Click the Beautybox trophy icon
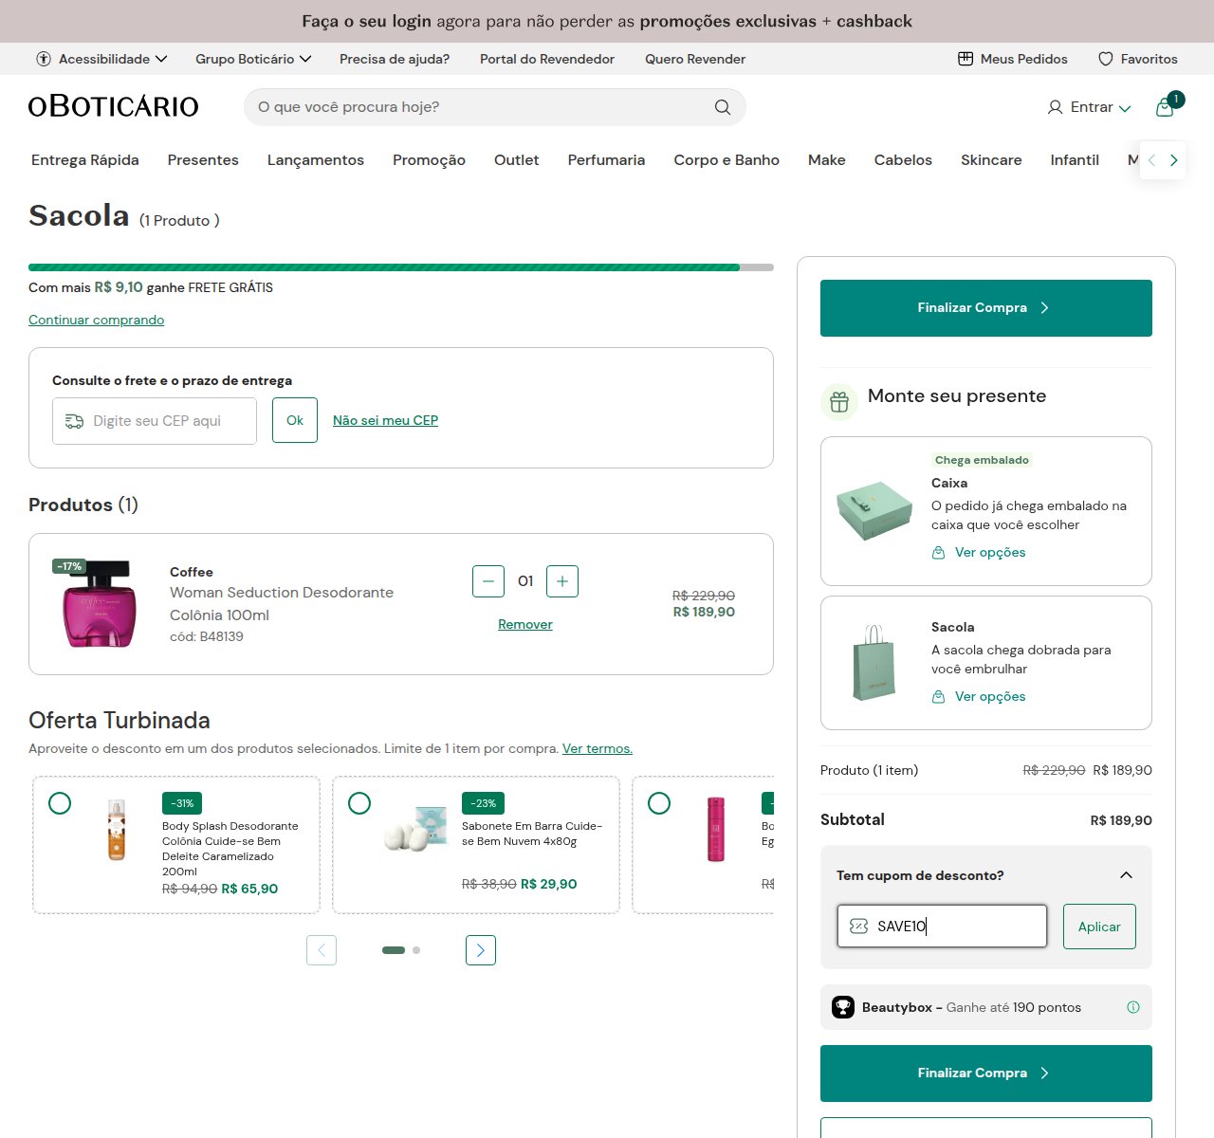 pyautogui.click(x=843, y=1007)
